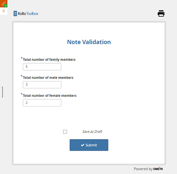This screenshot has height=174, width=177.
Task: Click the Total number of family members label
Action: (x=49, y=60)
